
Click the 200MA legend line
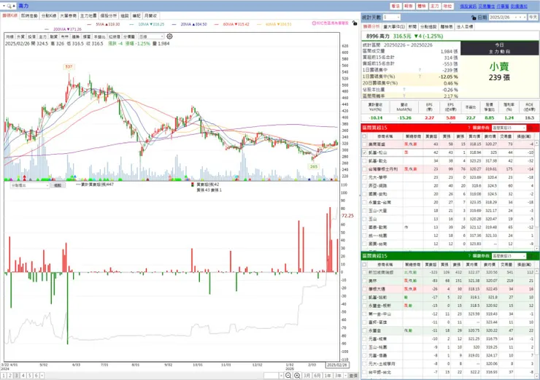(63, 29)
